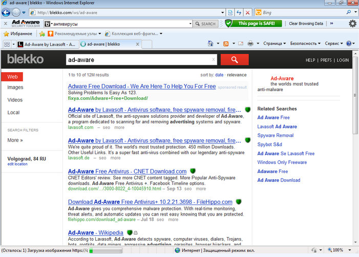Image resolution: width=359 pixels, height=257 pixels.
Task: Expand more Ad-Aware toolbar items chevron
Action: tap(331, 24)
